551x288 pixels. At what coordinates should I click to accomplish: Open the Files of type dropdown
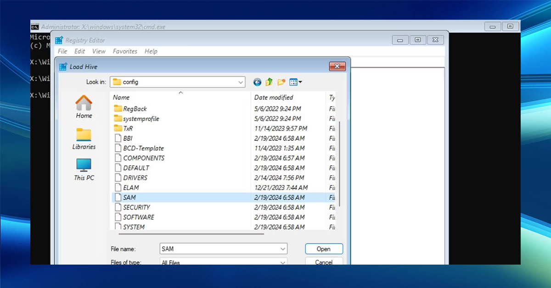click(282, 262)
